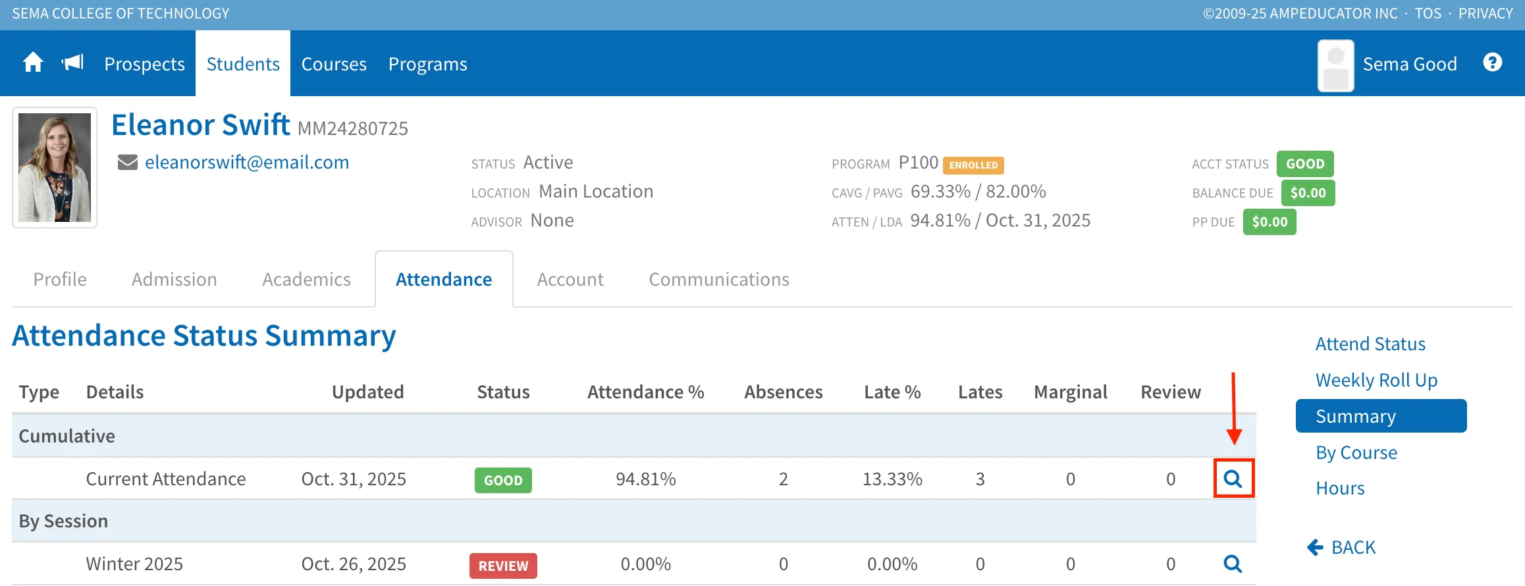Open the Prospects menu

(145, 64)
